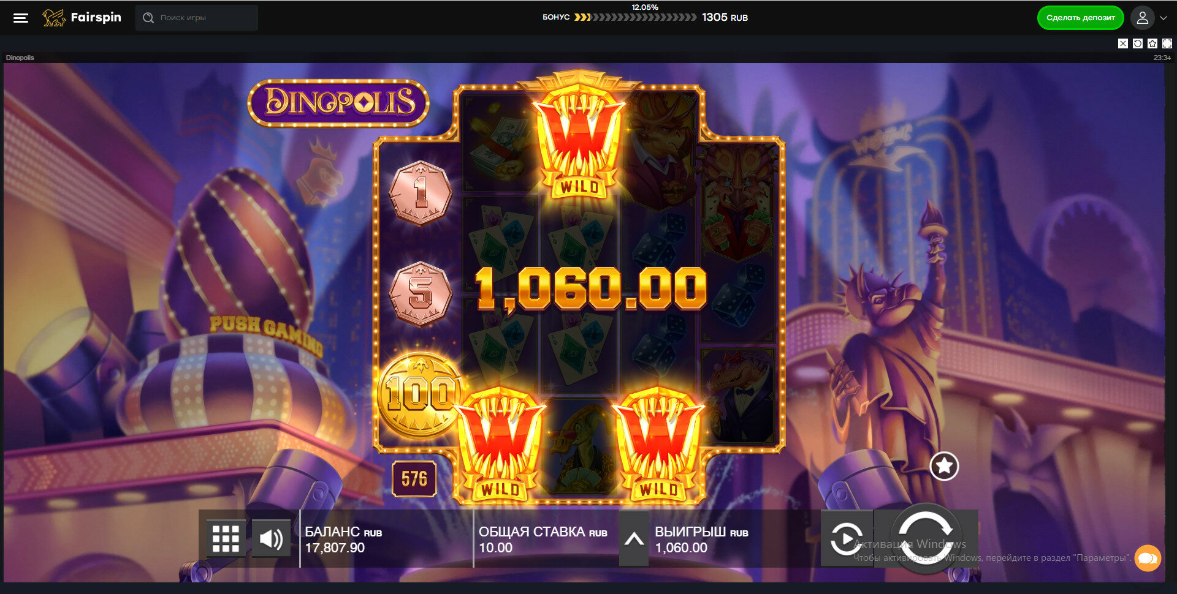Click the Fairspin logo
The height and width of the screenshot is (594, 1177).
click(82, 18)
